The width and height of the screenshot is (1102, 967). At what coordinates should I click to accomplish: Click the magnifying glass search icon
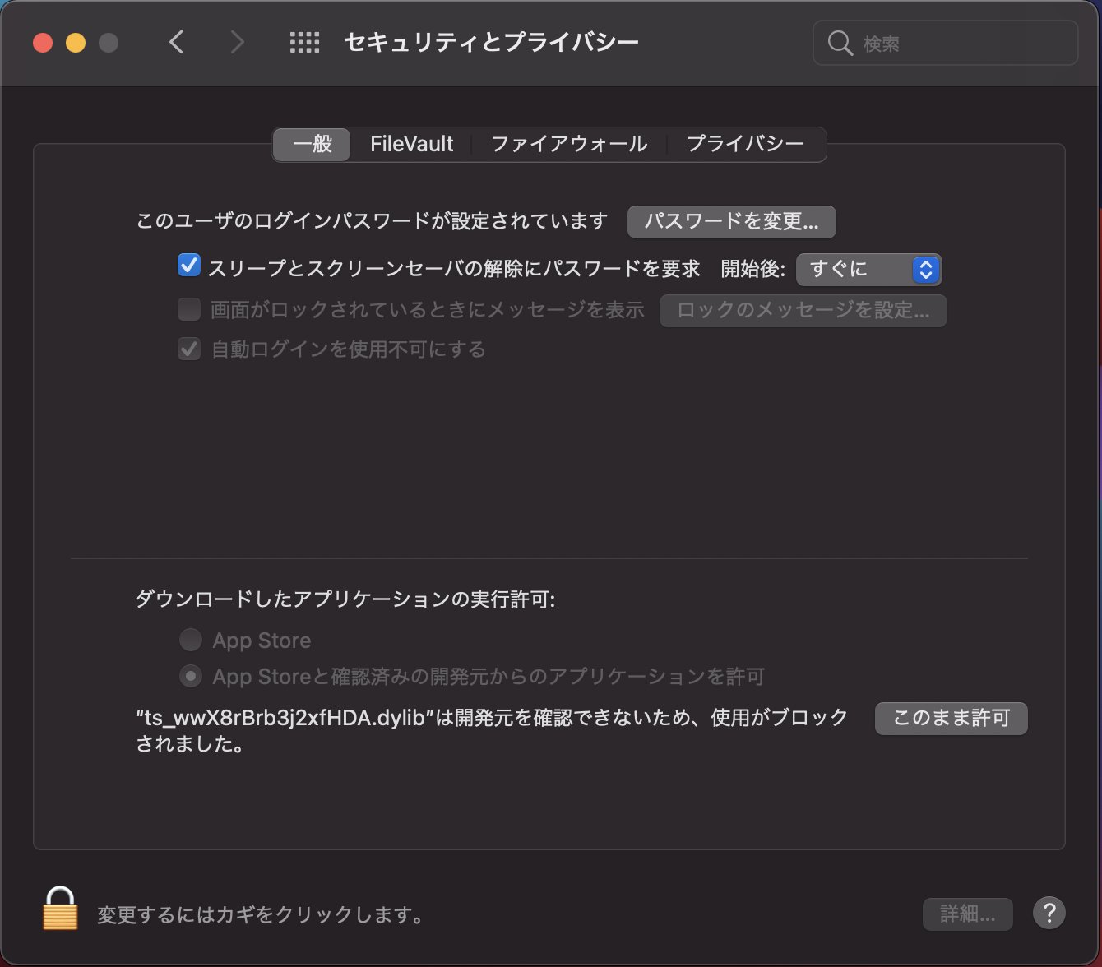(x=840, y=43)
